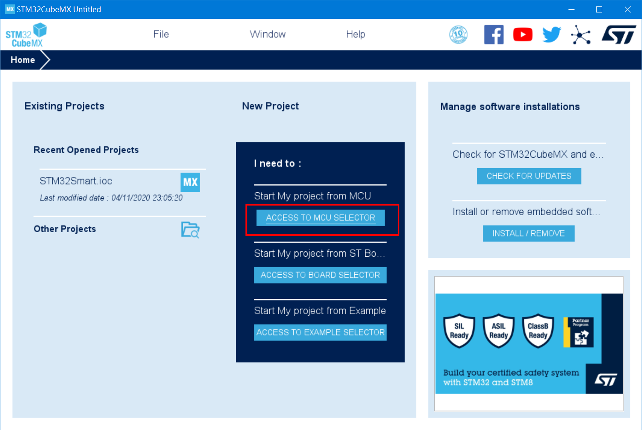642x430 pixels.
Task: Click the Last modified date text
Action: pos(111,198)
